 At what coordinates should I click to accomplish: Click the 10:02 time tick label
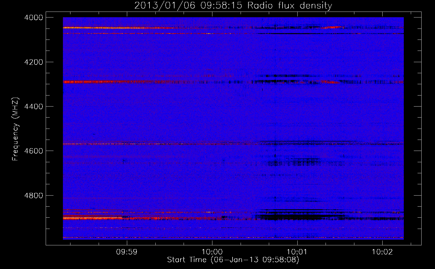[x=382, y=252]
